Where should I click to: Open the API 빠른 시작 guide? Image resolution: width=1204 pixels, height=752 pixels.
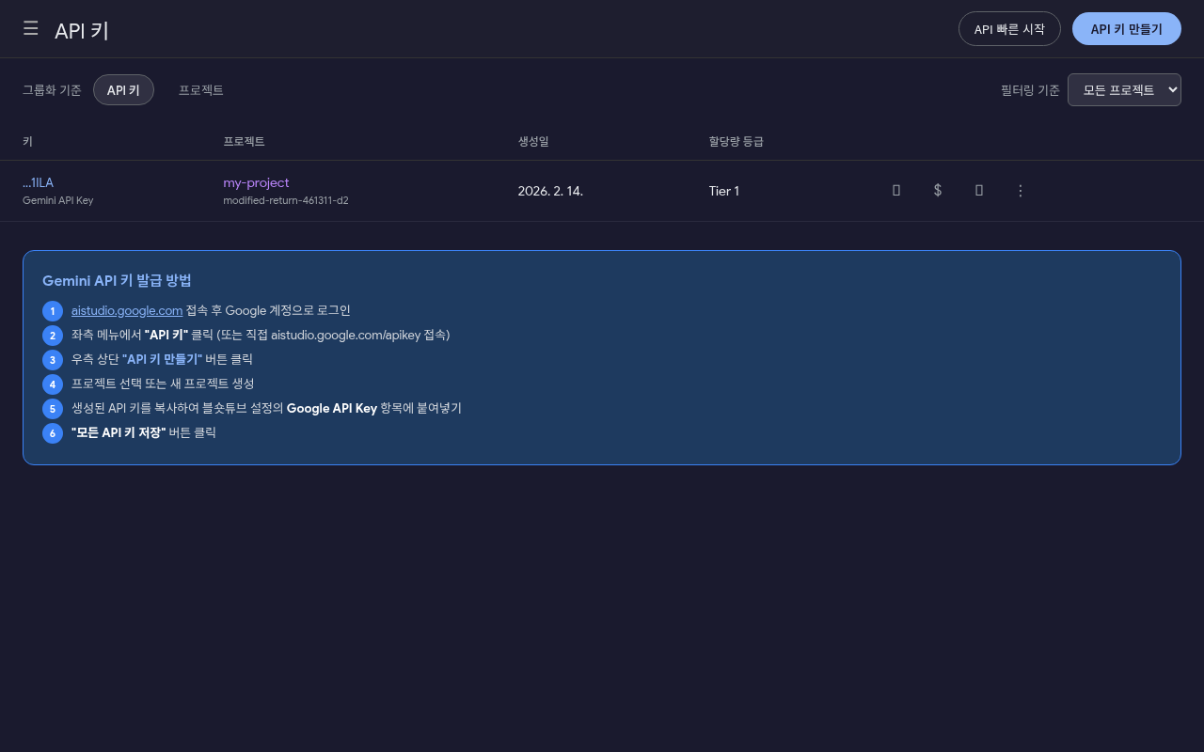[1009, 28]
